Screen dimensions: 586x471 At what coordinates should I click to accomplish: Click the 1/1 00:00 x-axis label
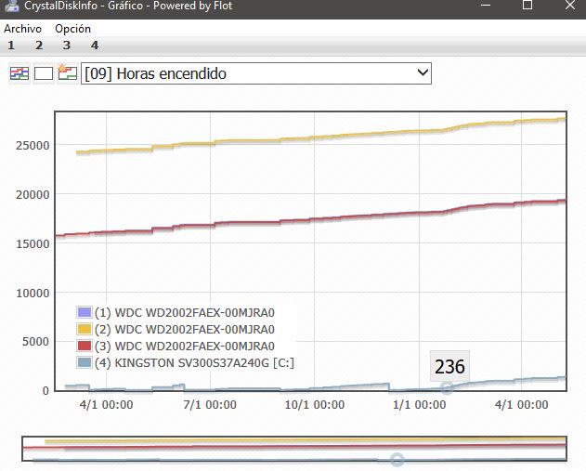pos(419,405)
